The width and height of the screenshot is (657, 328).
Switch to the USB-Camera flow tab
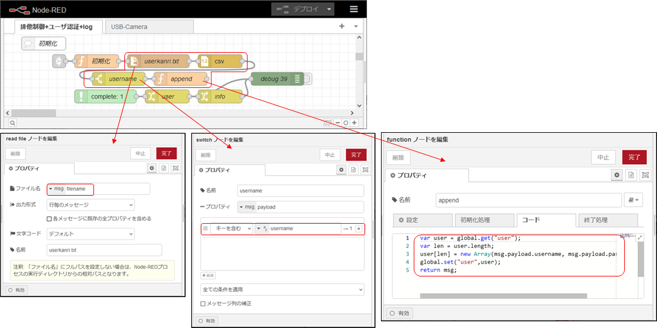tap(128, 27)
